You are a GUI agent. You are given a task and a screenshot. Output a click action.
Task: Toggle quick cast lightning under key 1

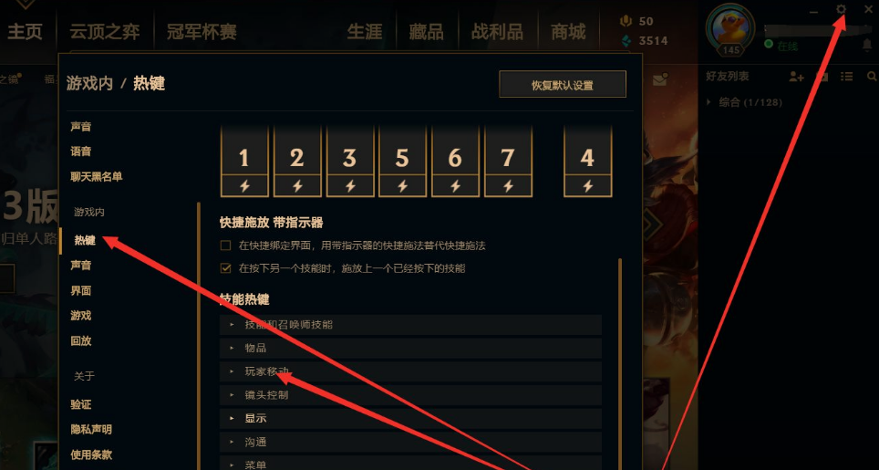[x=244, y=185]
